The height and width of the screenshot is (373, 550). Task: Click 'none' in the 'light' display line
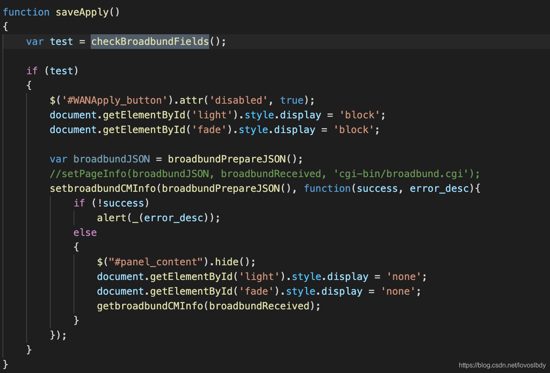(x=404, y=277)
